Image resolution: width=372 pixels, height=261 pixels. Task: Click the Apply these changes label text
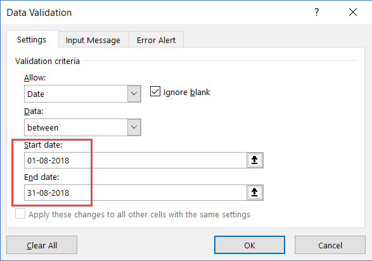click(x=139, y=215)
